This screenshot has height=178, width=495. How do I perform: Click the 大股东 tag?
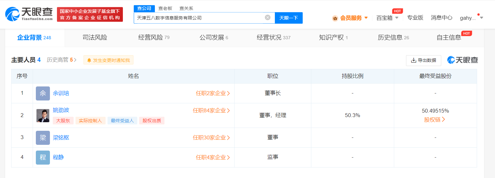[63, 121]
